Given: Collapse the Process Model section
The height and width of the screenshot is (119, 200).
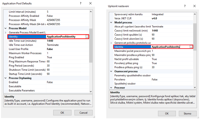Looking at the screenshot, I should point(6,28).
